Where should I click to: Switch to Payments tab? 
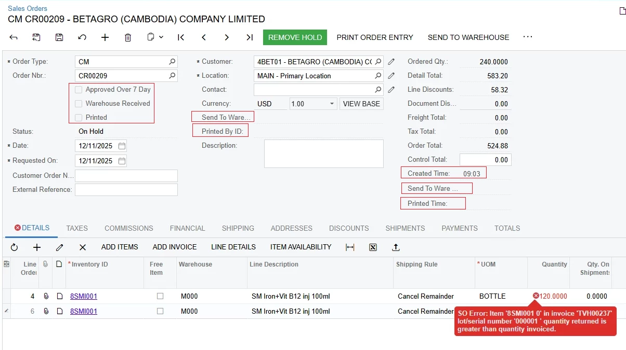pyautogui.click(x=460, y=228)
